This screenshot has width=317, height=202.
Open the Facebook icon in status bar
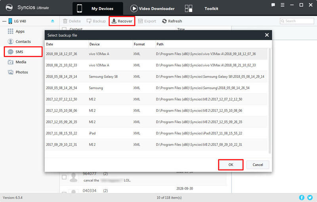pyautogui.click(x=302, y=197)
